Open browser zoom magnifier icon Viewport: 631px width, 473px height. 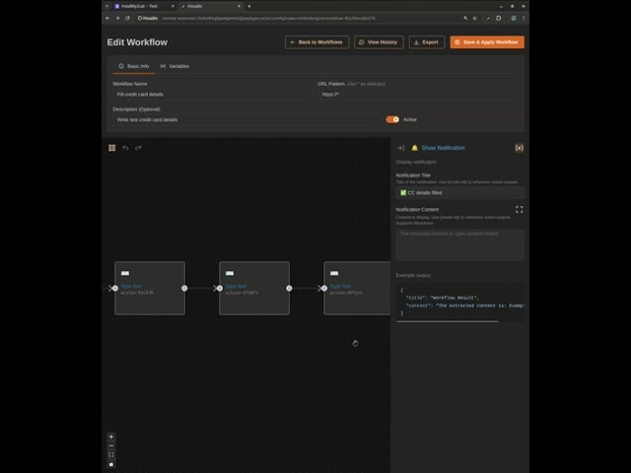[x=465, y=18]
